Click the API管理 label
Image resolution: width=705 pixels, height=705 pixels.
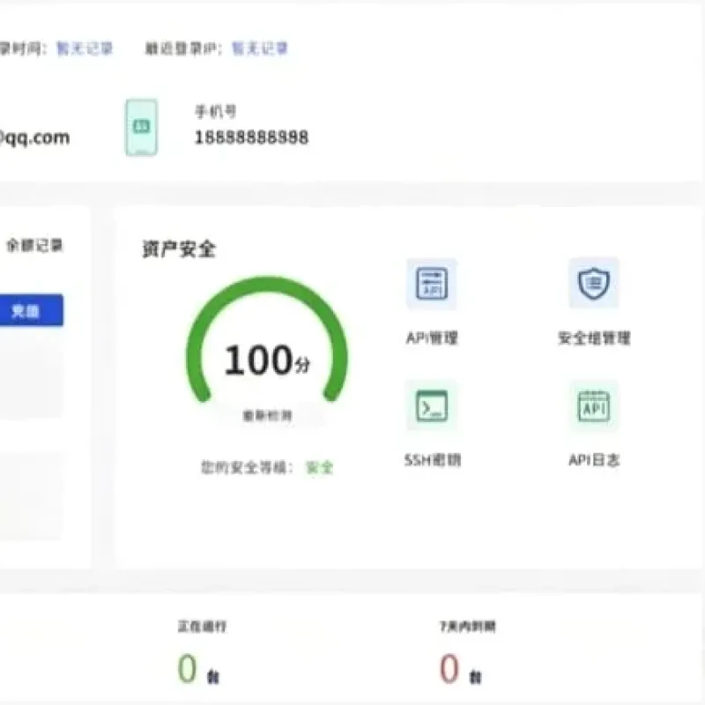tap(432, 338)
